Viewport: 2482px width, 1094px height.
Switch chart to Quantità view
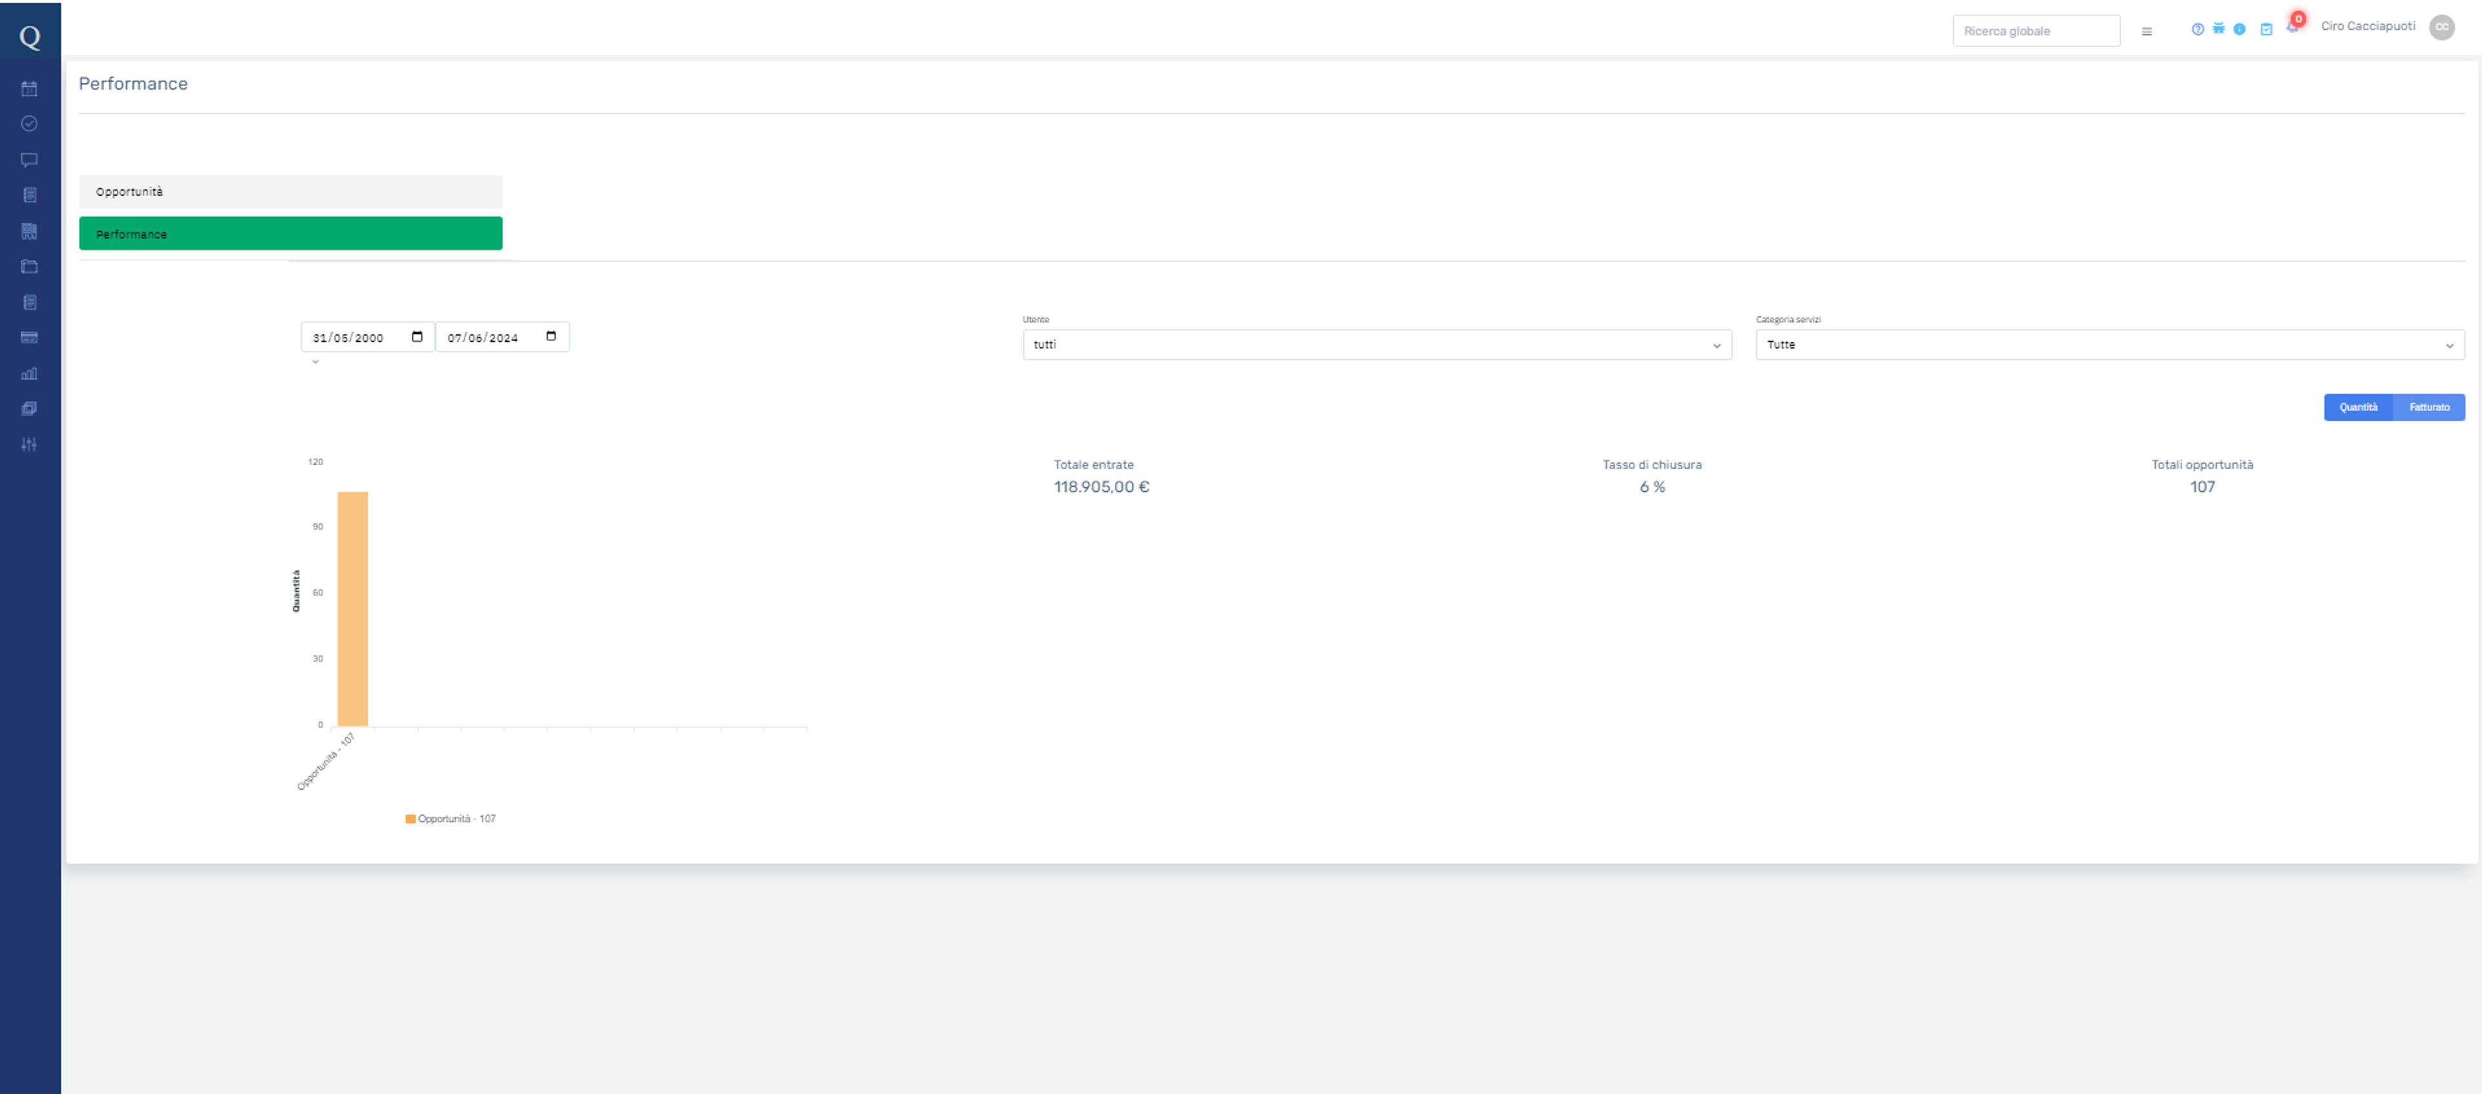pos(2358,407)
